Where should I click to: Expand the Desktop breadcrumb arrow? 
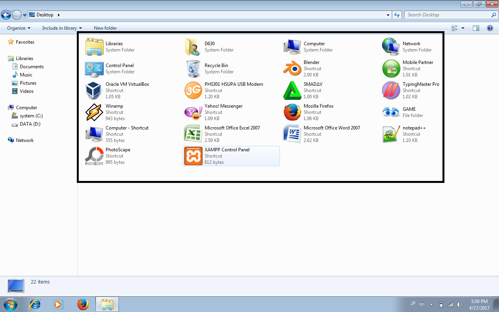pyautogui.click(x=59, y=15)
